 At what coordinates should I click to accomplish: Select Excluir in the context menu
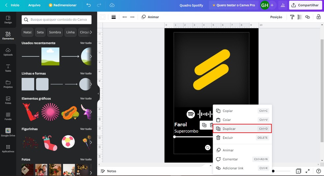tap(242, 138)
